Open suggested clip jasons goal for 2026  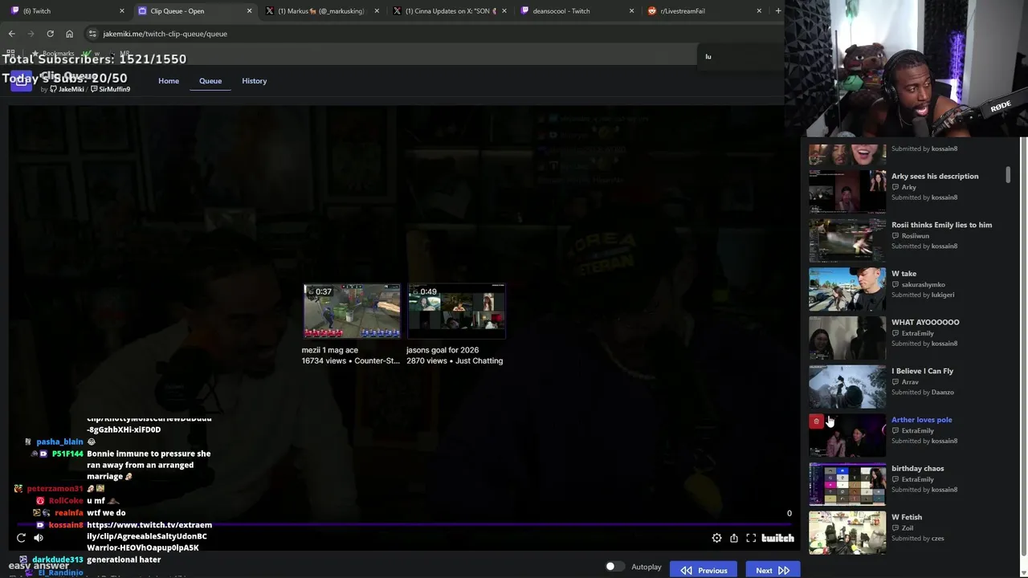tap(456, 311)
